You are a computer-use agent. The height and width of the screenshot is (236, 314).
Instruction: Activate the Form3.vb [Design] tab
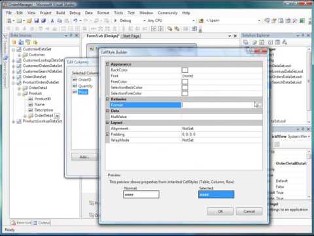tap(103, 36)
